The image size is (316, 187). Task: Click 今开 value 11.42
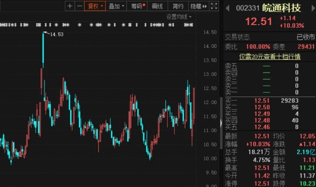[x=262, y=176]
